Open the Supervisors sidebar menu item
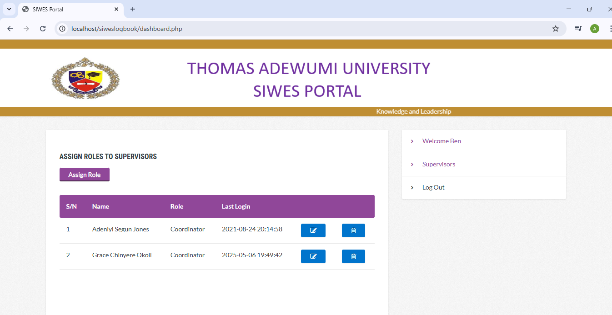 pyautogui.click(x=438, y=165)
